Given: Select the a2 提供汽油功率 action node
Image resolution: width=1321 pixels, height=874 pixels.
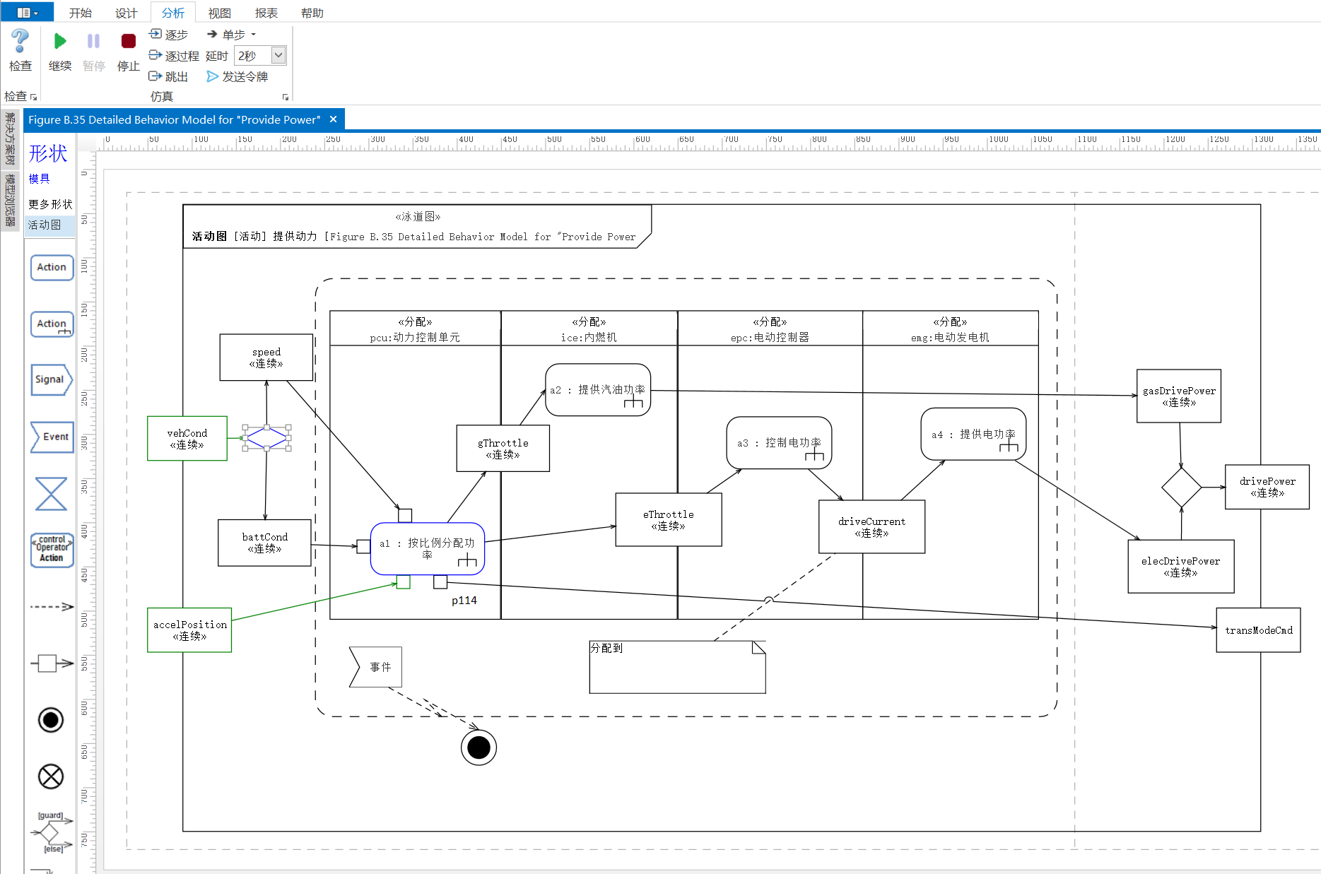Looking at the screenshot, I should [598, 389].
